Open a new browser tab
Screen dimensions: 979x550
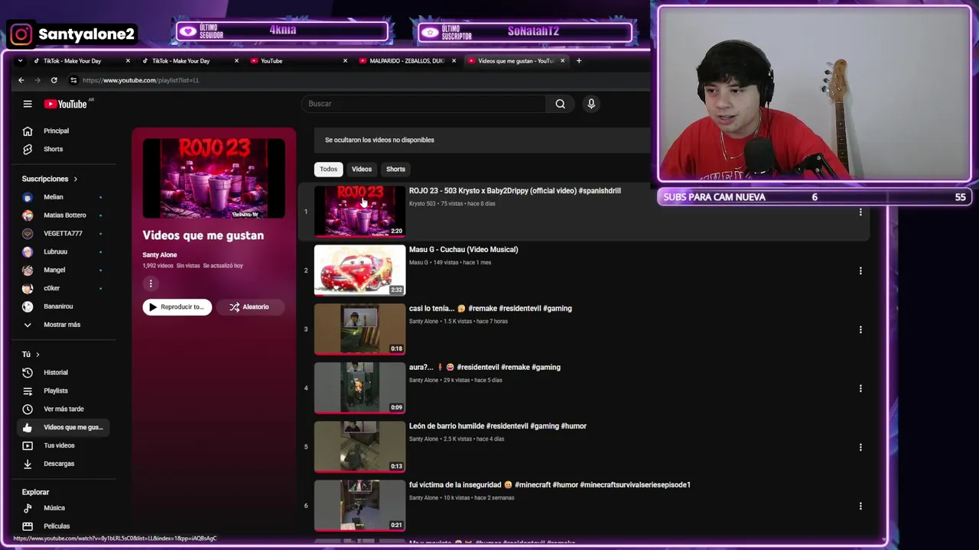579,61
